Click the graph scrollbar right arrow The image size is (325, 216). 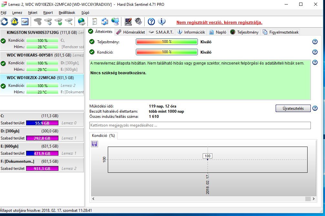point(314,199)
